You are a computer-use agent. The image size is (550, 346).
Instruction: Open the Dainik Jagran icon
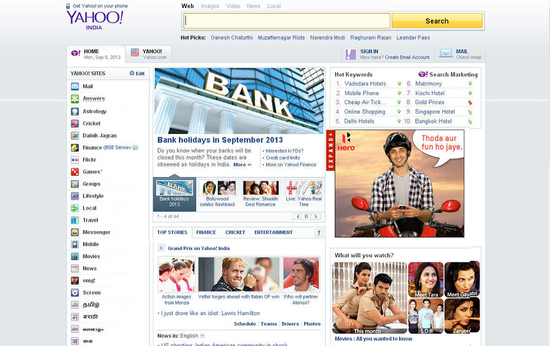(75, 136)
